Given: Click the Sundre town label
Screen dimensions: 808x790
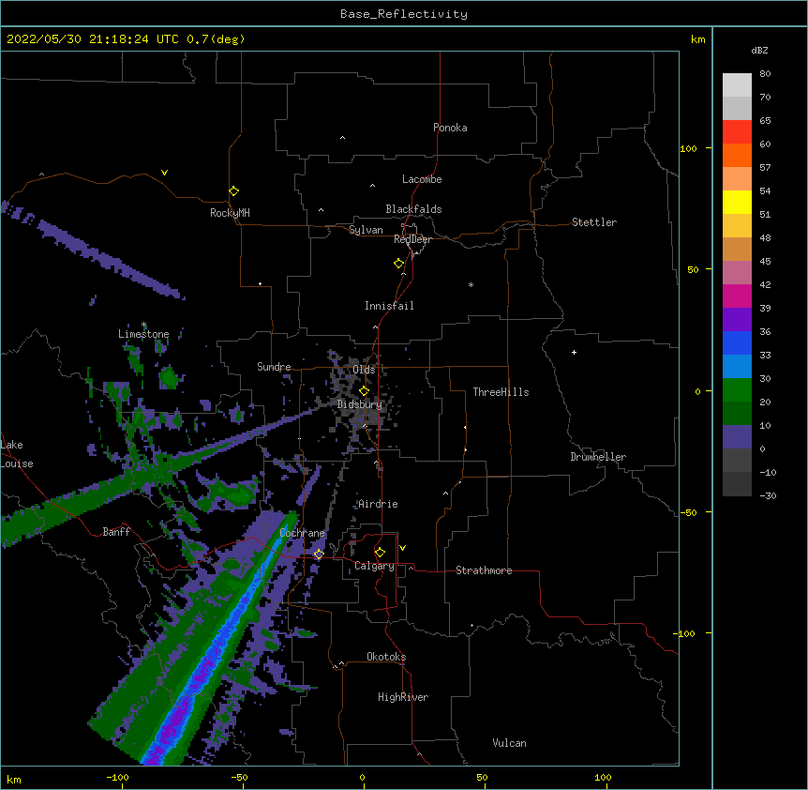Looking at the screenshot, I should (x=274, y=367).
